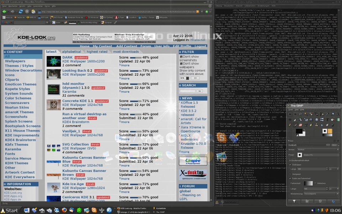342x214 pixels.
Task: Select the Paintbrush tool in GIMP
Action: pyautogui.click(x=295, y=125)
